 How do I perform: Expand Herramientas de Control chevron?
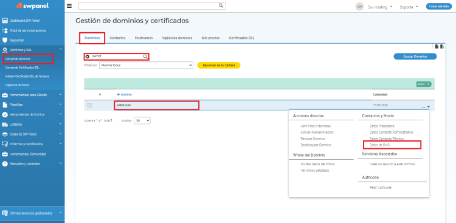click(x=60, y=114)
